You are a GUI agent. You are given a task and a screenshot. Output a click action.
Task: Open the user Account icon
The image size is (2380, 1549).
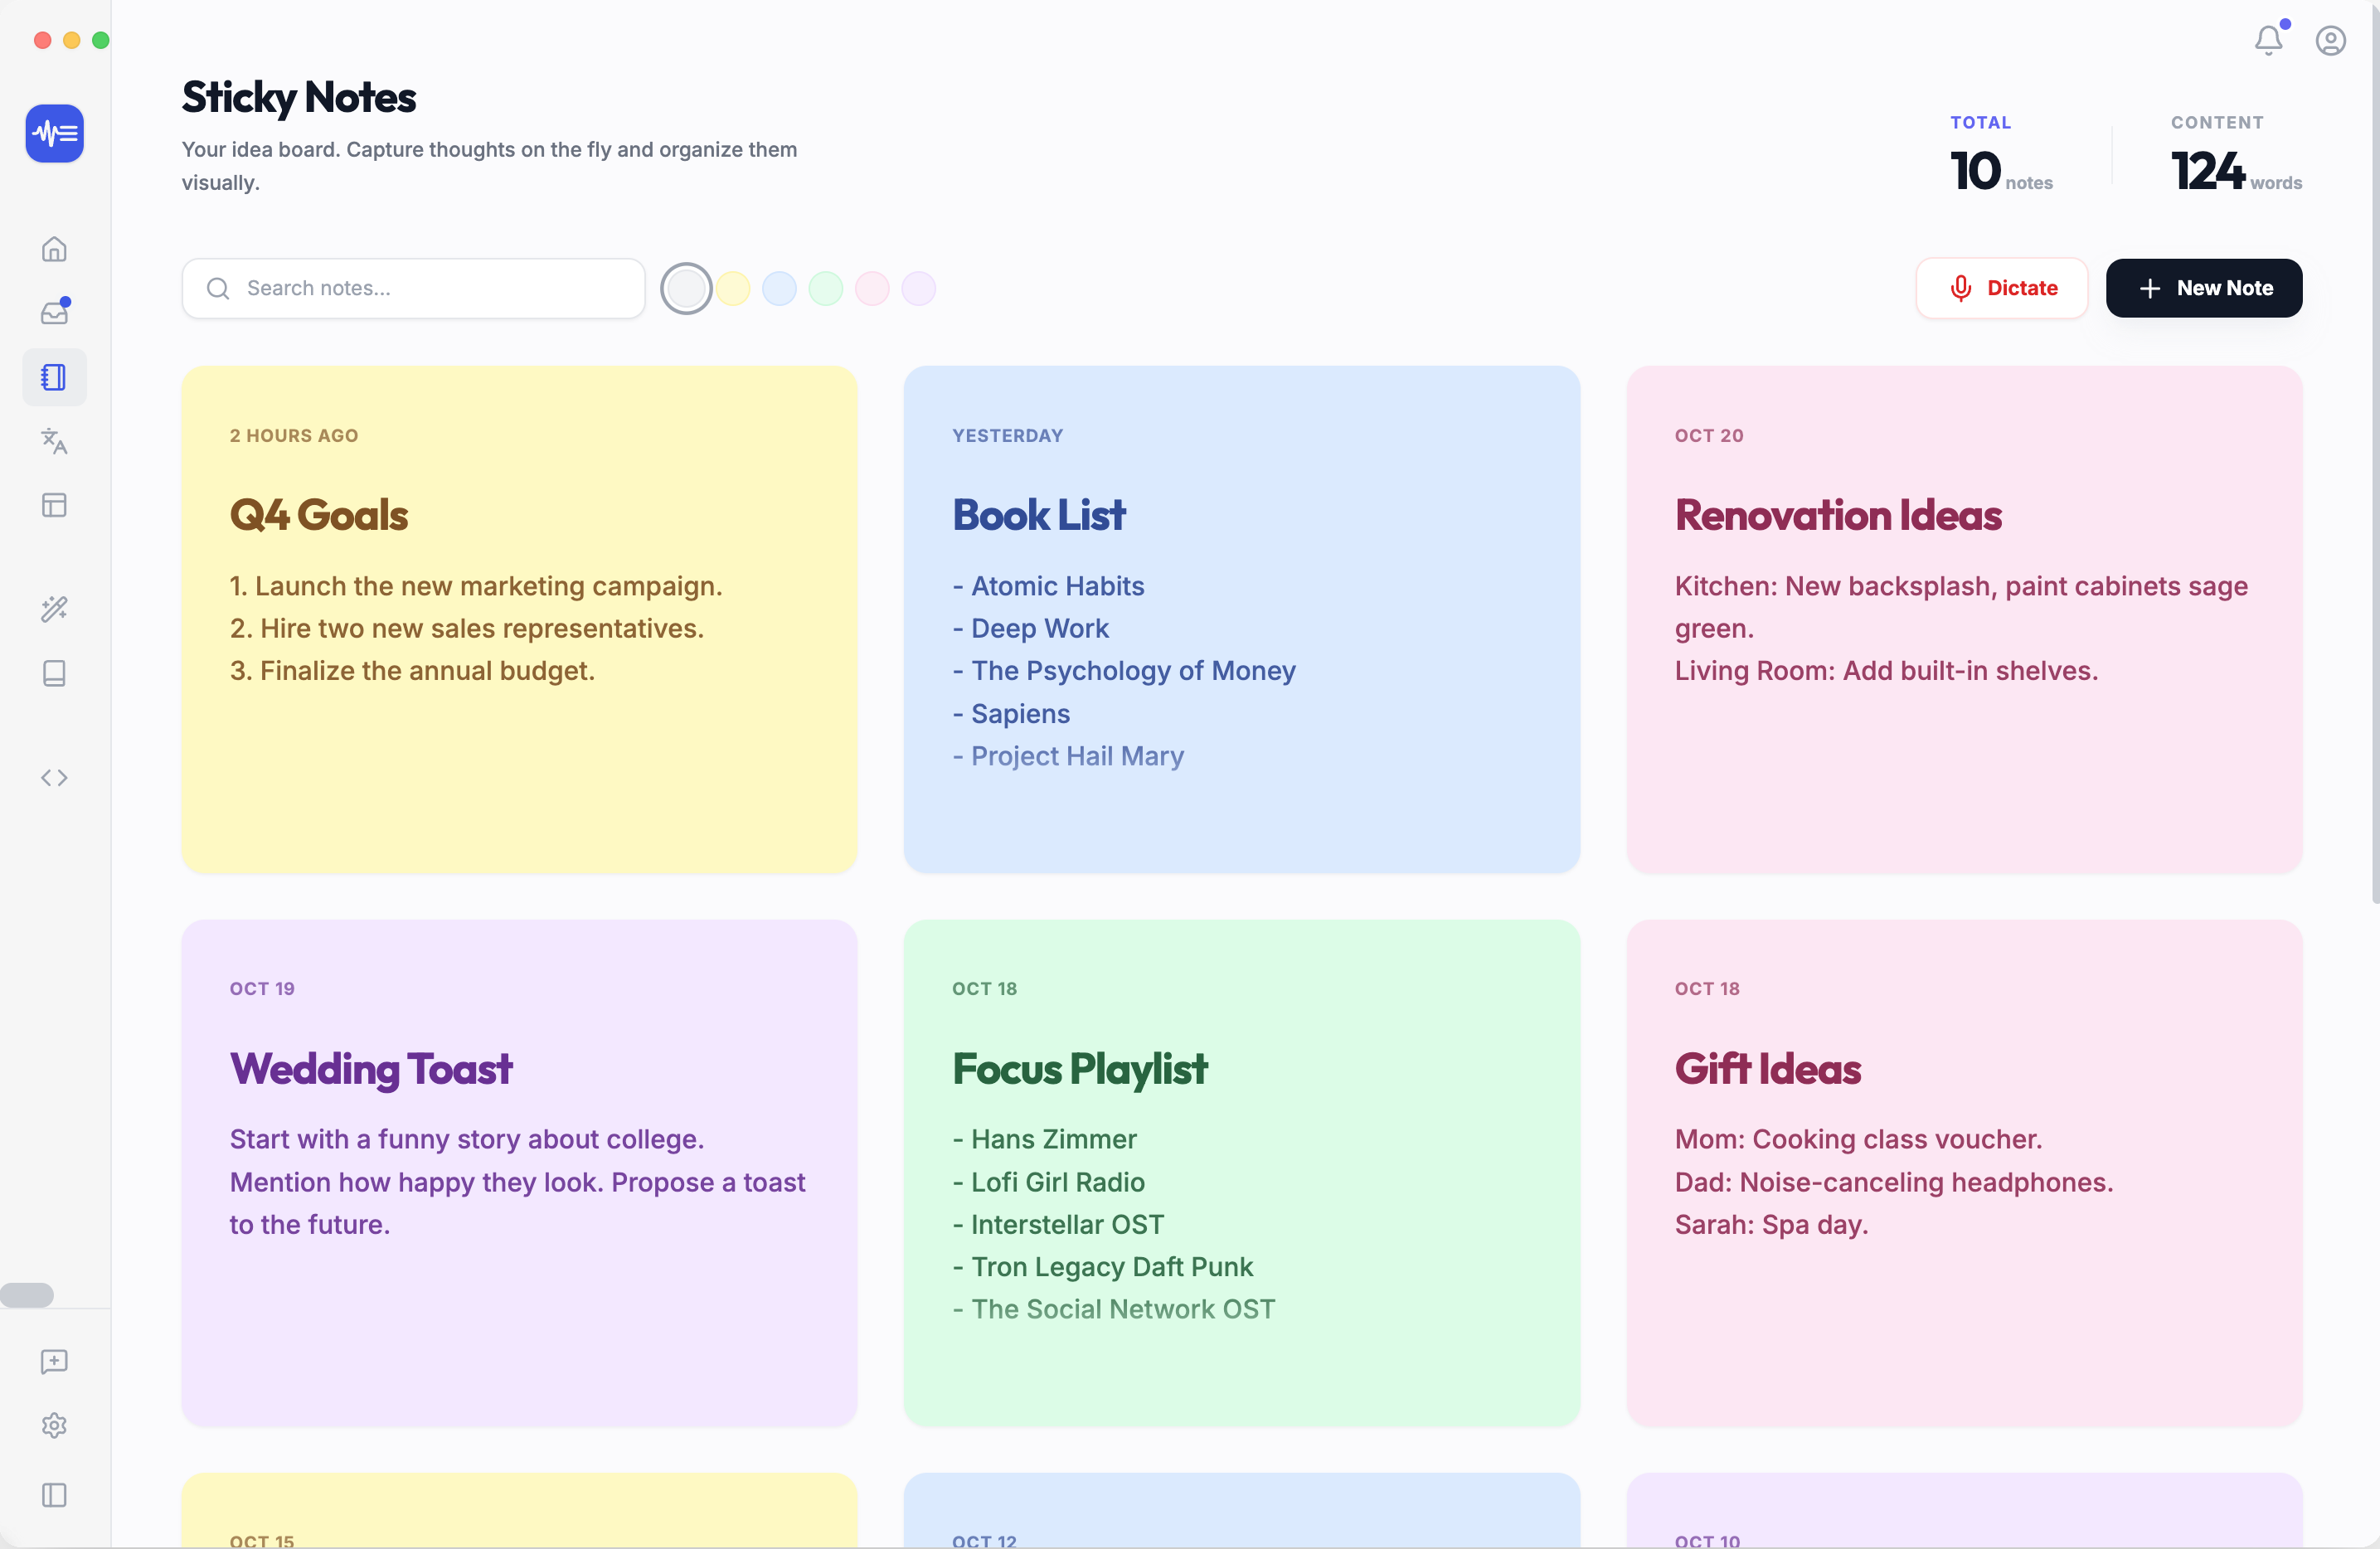tap(2331, 41)
